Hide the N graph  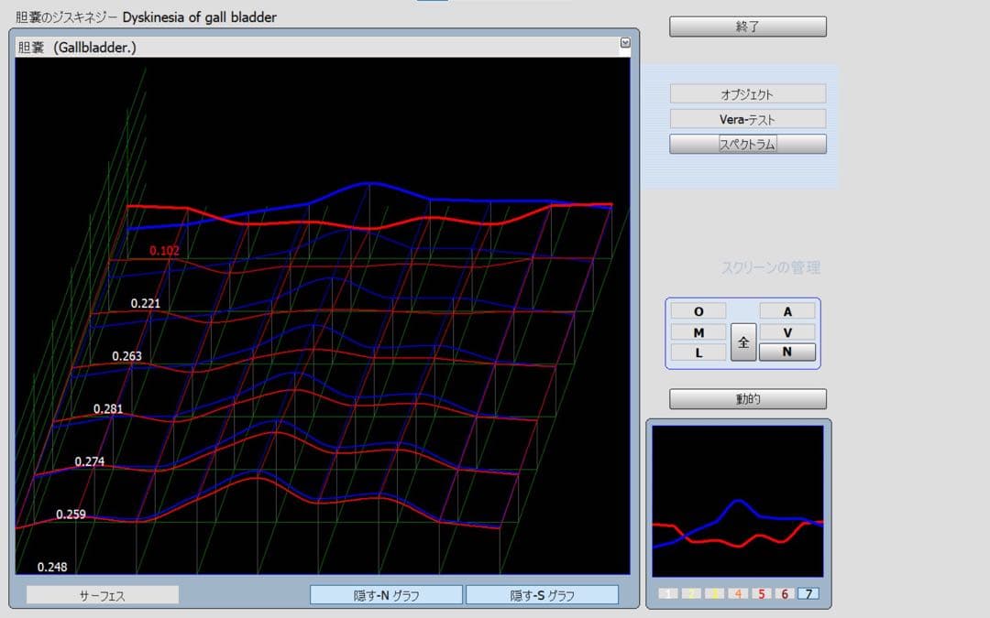pyautogui.click(x=386, y=595)
